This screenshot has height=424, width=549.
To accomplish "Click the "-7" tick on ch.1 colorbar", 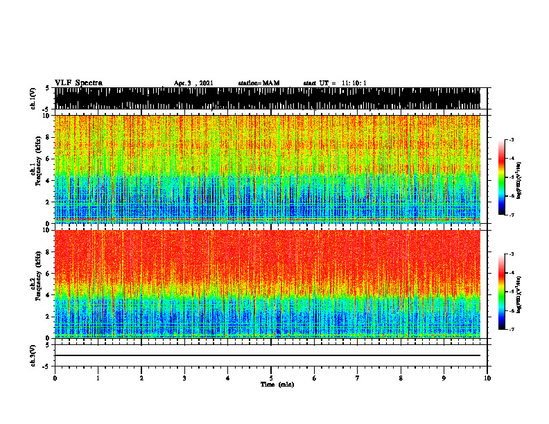I will pos(511,215).
